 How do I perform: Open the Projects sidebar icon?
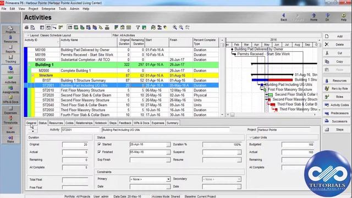10,30
